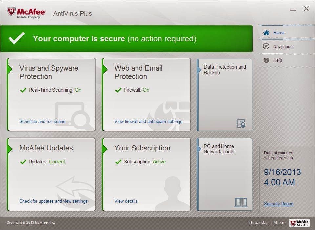Expand the Web and Email Protection panel

pyautogui.click(x=138, y=72)
